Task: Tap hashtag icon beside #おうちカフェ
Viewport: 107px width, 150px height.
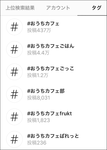Action: coord(14,27)
